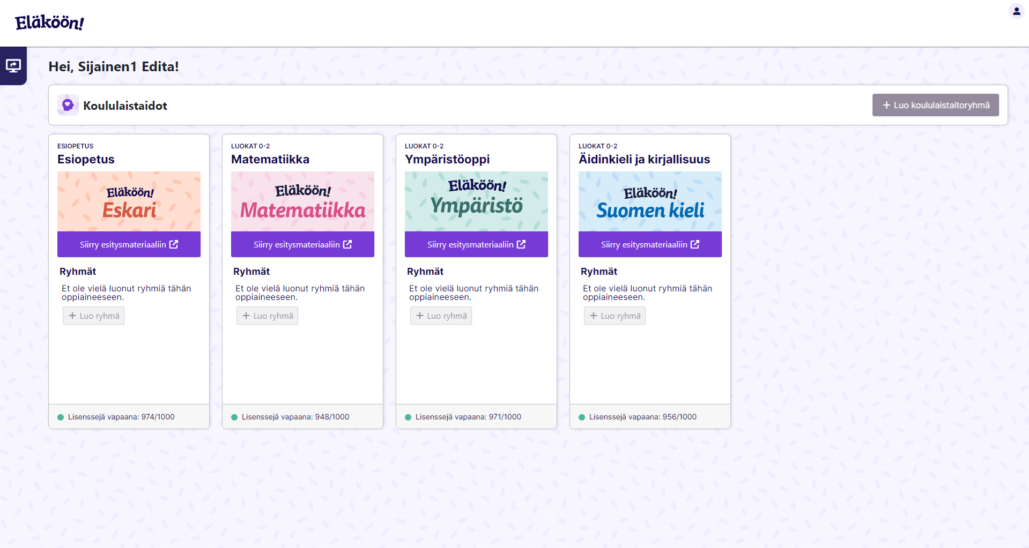
Task: Open Matematiikka presentation material button
Action: tap(302, 244)
